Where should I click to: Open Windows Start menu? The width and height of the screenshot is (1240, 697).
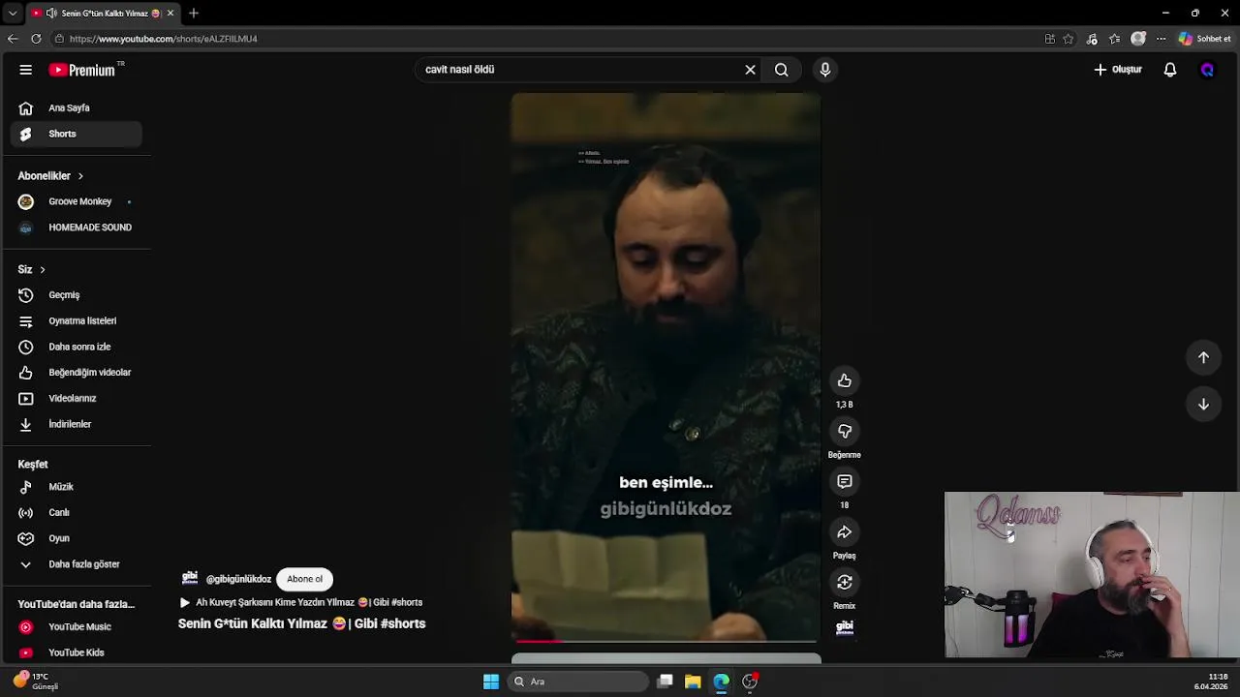(491, 682)
